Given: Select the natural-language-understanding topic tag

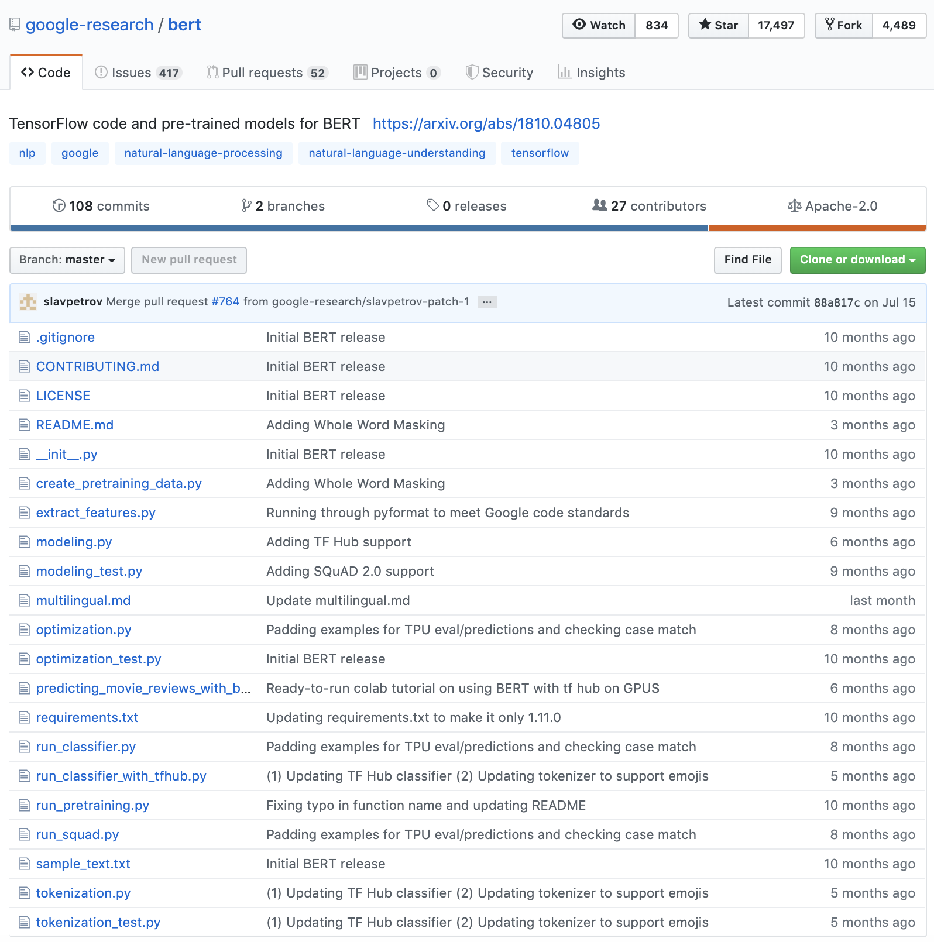Looking at the screenshot, I should click(397, 153).
